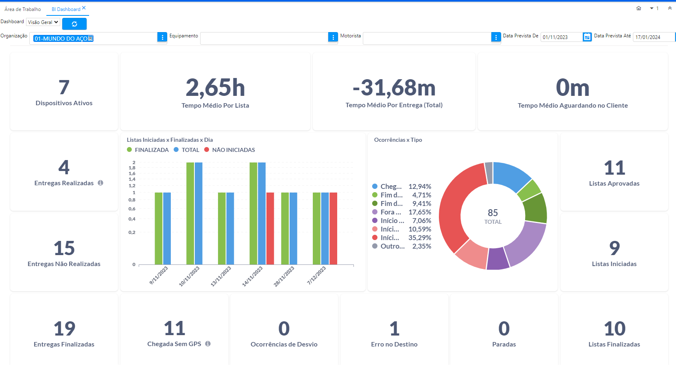This screenshot has width=676, height=366.
Task: Open the Equipamento options three-dot menu
Action: coord(333,37)
